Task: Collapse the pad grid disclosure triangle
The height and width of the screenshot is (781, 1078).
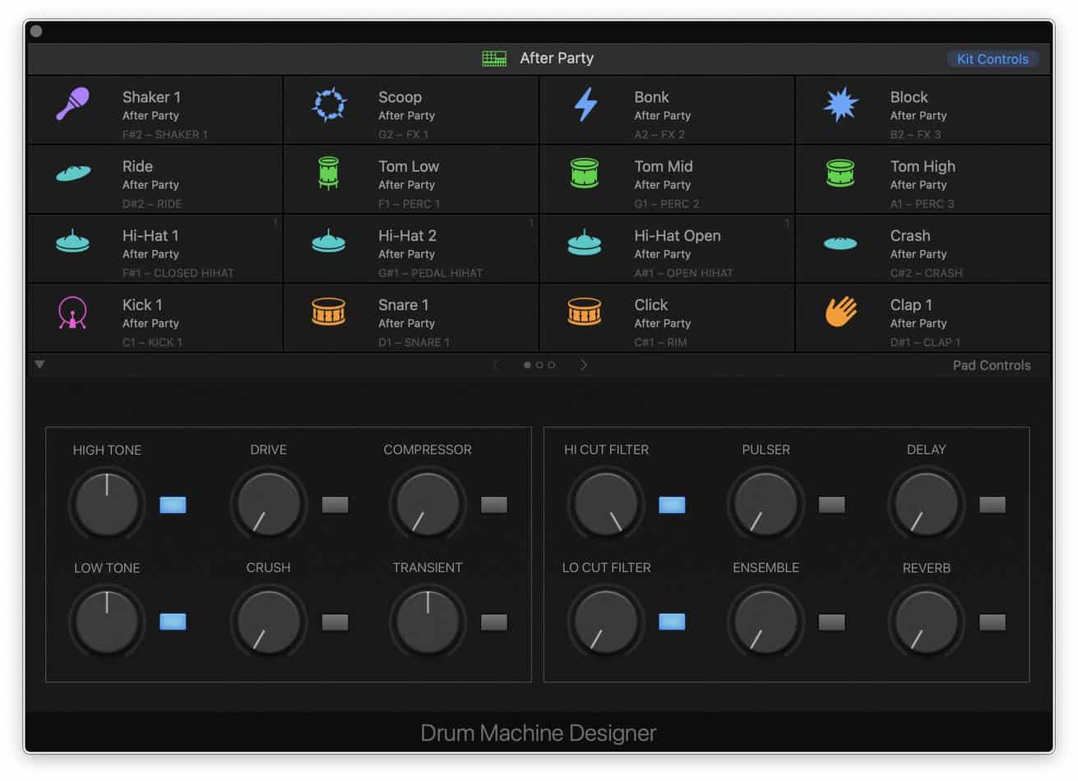Action: point(39,364)
